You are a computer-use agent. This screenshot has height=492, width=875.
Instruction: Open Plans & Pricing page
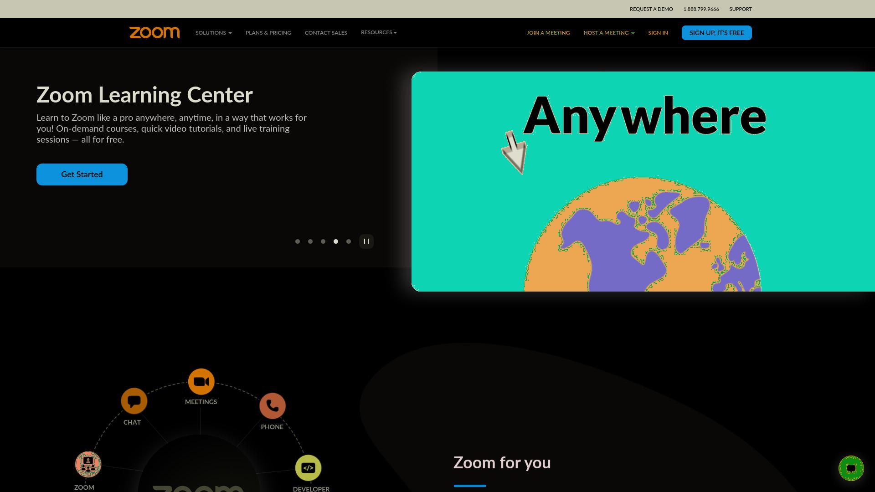(268, 33)
